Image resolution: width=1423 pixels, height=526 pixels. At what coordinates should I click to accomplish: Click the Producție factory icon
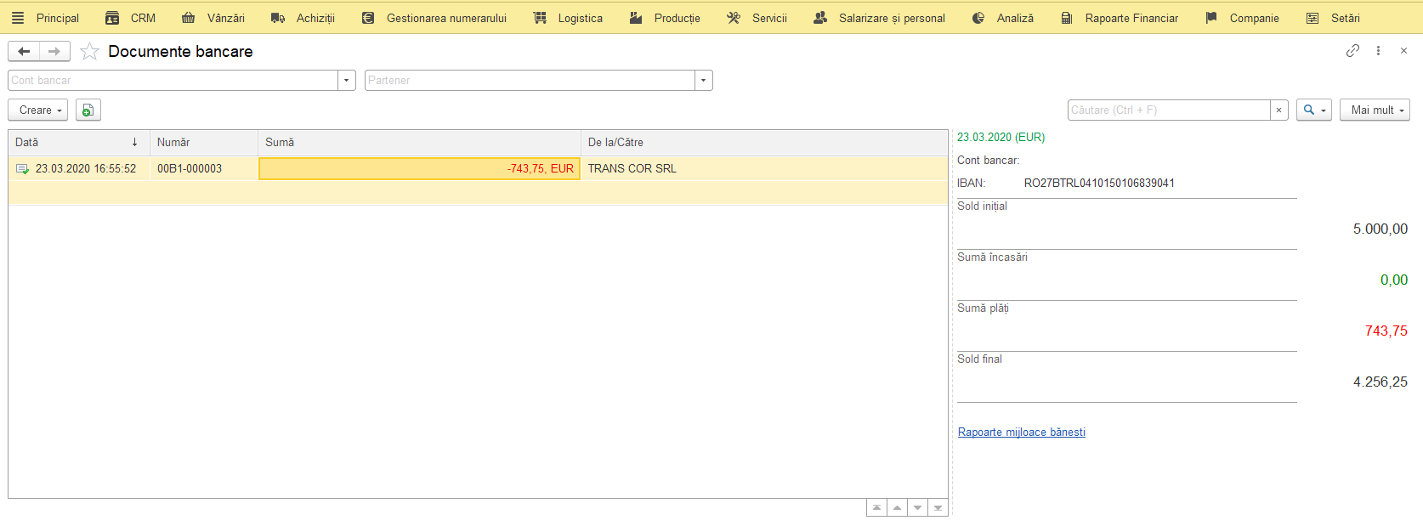pos(636,18)
